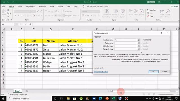The height and width of the screenshot is (101, 180).
Task: Collapse dialog via Lookup_value range selector
Action: [138, 40]
